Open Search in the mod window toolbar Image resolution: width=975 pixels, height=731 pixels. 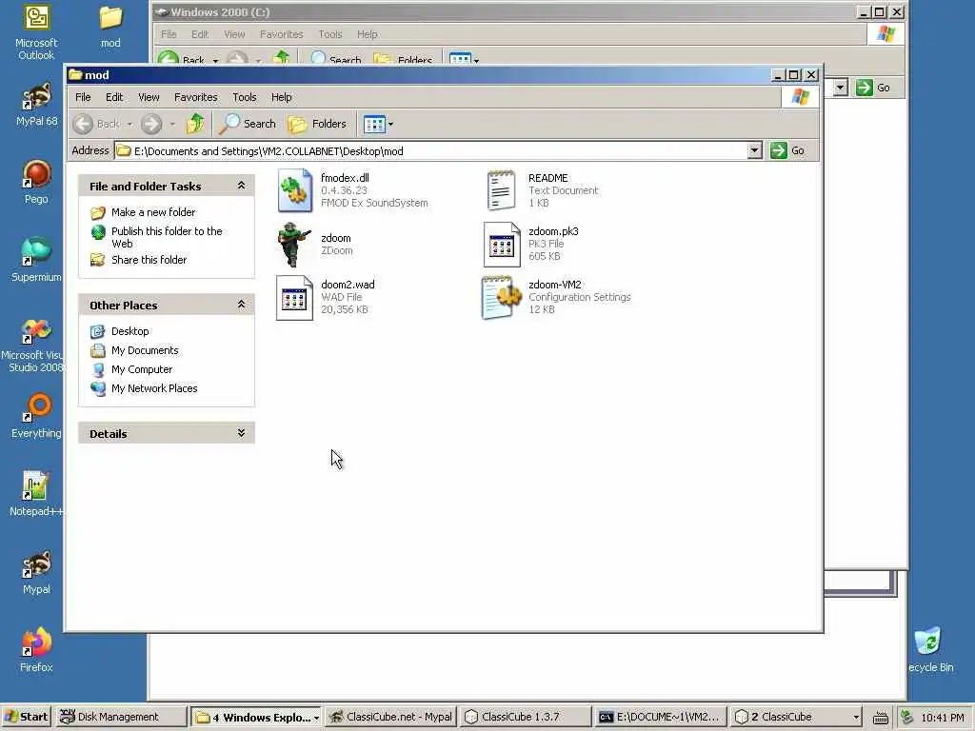pos(249,124)
